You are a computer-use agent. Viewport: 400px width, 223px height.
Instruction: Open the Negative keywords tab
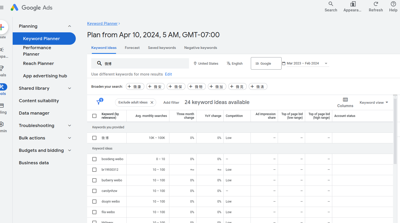pos(201,48)
